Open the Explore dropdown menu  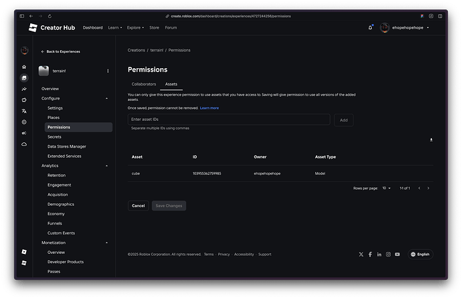[x=135, y=27]
